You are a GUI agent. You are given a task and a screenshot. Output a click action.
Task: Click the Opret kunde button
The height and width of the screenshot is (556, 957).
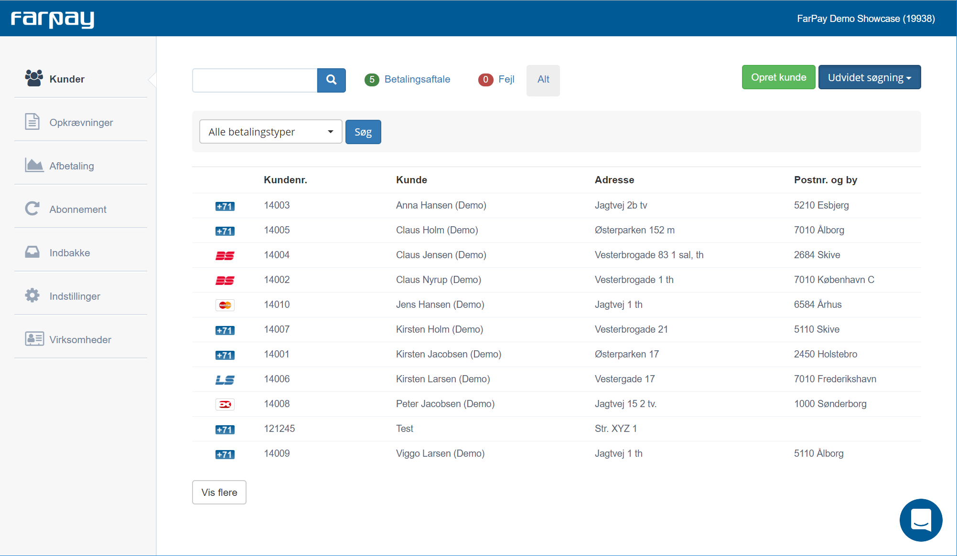pos(778,77)
